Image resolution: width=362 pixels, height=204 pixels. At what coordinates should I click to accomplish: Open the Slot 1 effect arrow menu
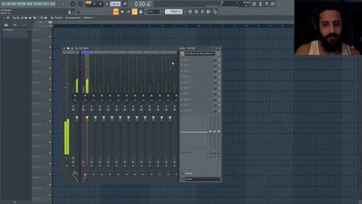click(x=182, y=59)
